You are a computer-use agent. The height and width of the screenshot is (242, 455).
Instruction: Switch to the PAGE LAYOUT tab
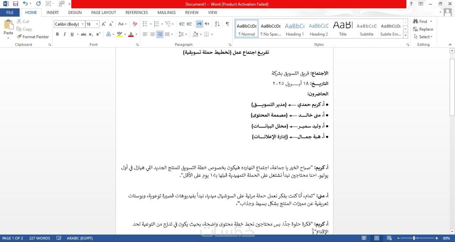click(x=103, y=12)
